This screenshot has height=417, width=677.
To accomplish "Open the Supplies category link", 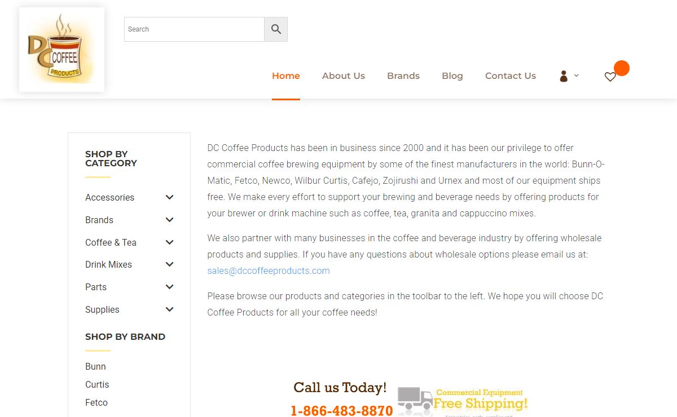I will click(x=102, y=309).
